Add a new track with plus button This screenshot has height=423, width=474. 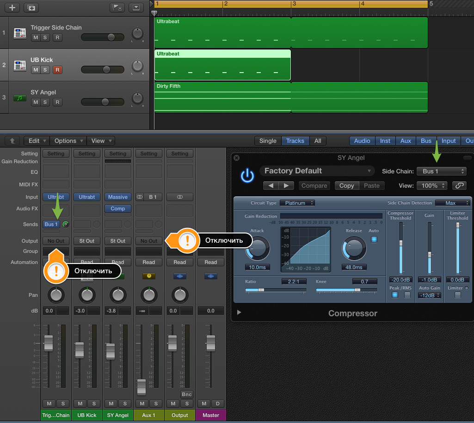tap(12, 7)
